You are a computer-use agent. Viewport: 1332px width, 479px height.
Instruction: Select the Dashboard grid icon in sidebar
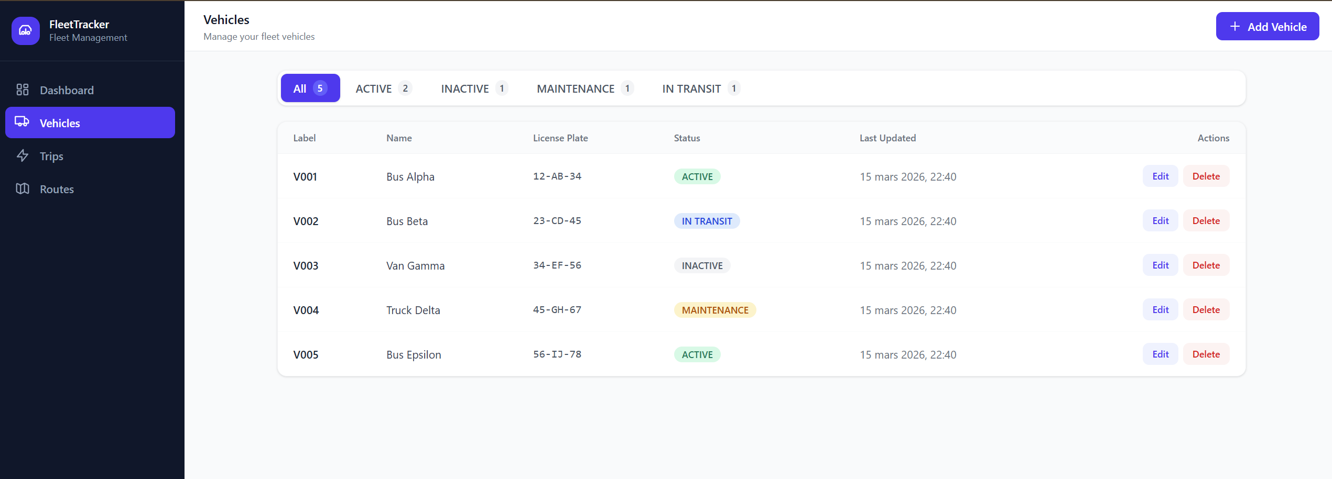pos(22,90)
